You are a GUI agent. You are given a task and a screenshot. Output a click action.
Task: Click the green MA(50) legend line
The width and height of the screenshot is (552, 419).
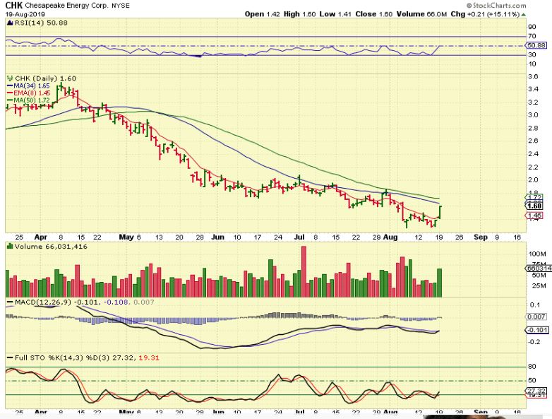tap(10, 100)
